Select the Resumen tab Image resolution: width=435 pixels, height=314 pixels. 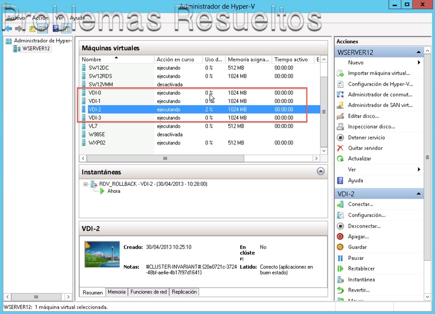point(93,293)
